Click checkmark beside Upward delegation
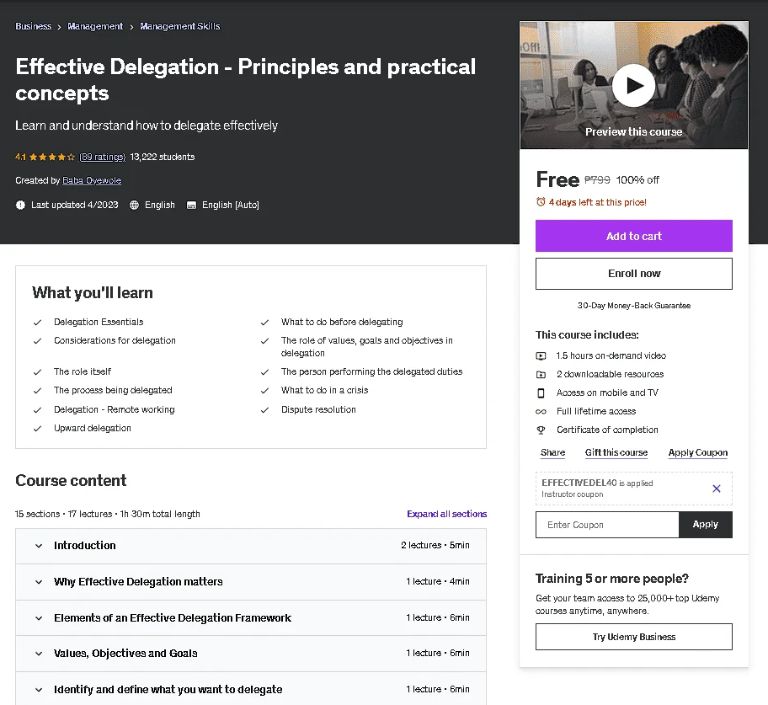Viewport: 768px width, 705px height. (37, 428)
